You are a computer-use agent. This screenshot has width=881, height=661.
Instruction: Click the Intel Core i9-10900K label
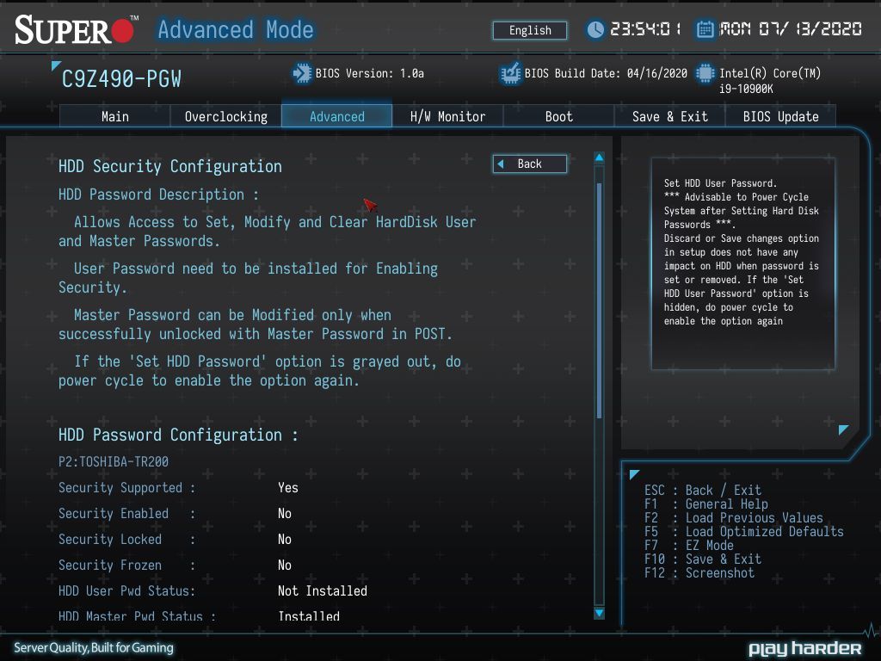[x=770, y=80]
